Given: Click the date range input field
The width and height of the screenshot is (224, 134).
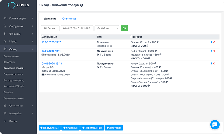Looking at the screenshot, I should [x=77, y=28].
